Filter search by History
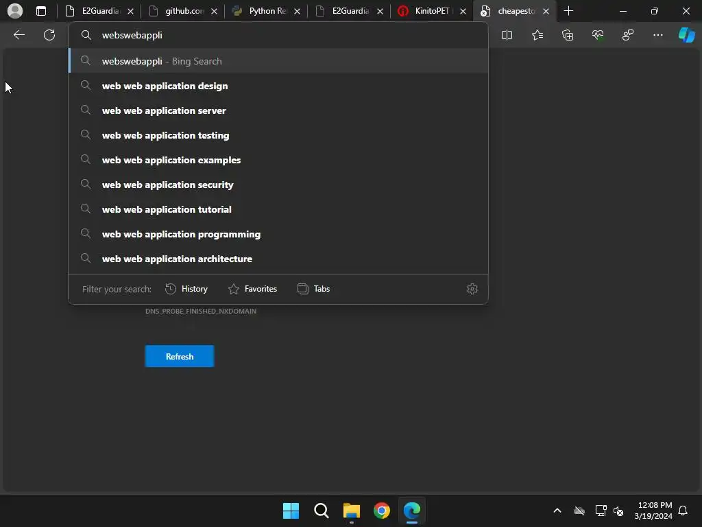Image resolution: width=702 pixels, height=527 pixels. tap(186, 289)
